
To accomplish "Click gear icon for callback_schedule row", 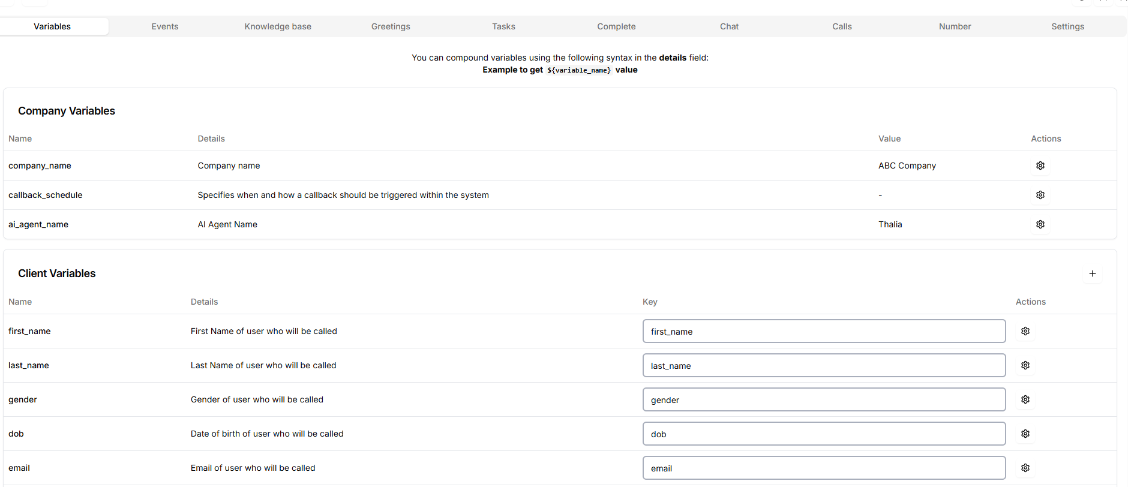I will coord(1040,195).
